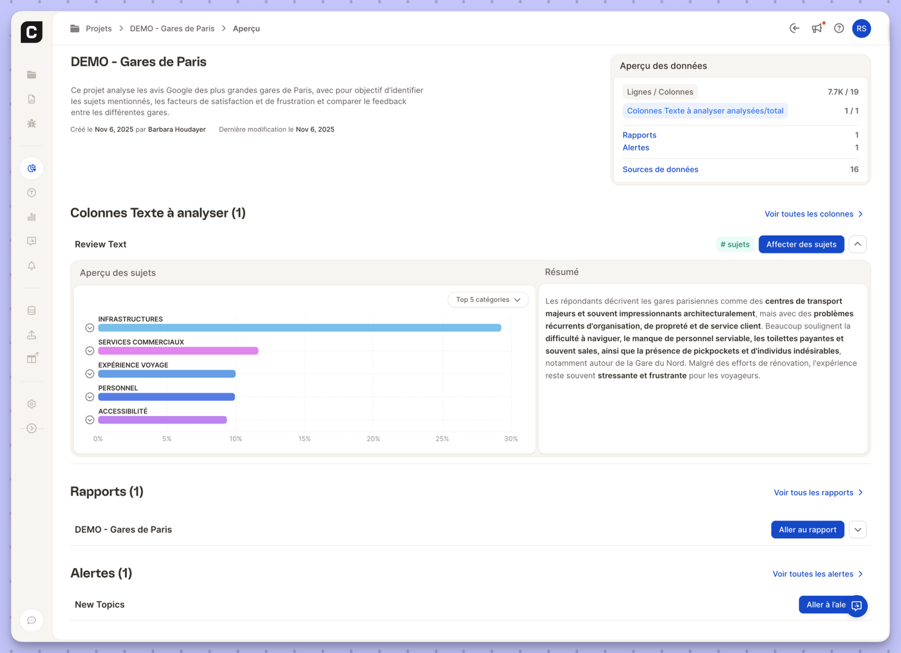Click the bug icon in the sidebar
The image size is (901, 653).
point(32,123)
